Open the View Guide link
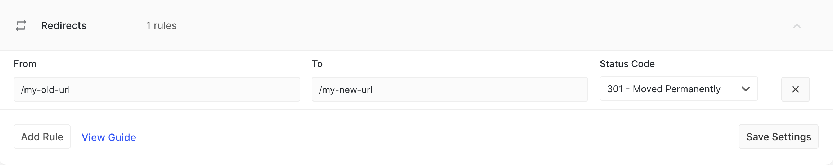 109,137
